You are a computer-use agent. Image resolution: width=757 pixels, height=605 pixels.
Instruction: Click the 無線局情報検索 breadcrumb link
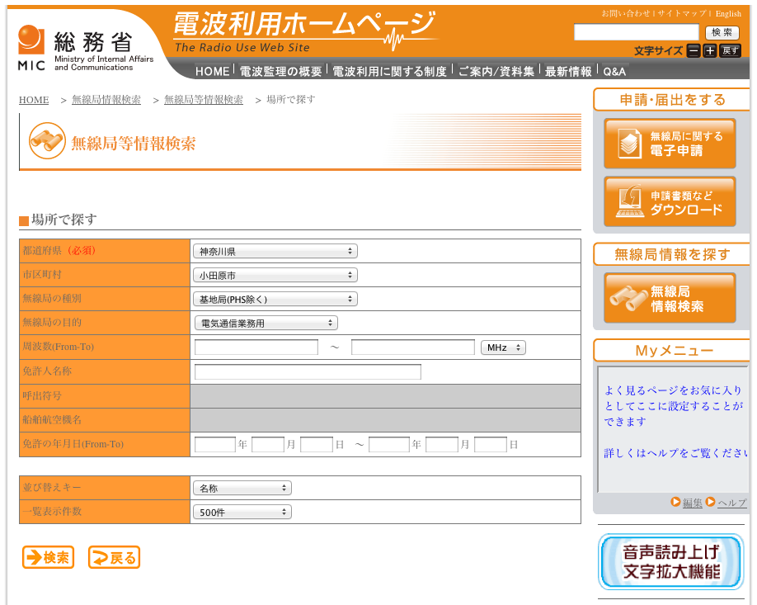coord(106,100)
